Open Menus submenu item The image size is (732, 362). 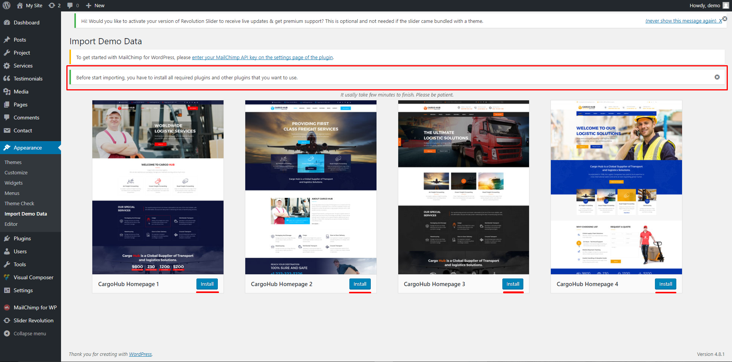12,193
